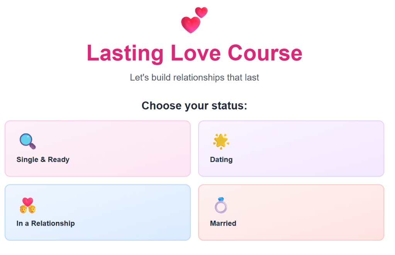Click the word "Love" in the title
The height and width of the screenshot is (255, 395).
point(196,53)
